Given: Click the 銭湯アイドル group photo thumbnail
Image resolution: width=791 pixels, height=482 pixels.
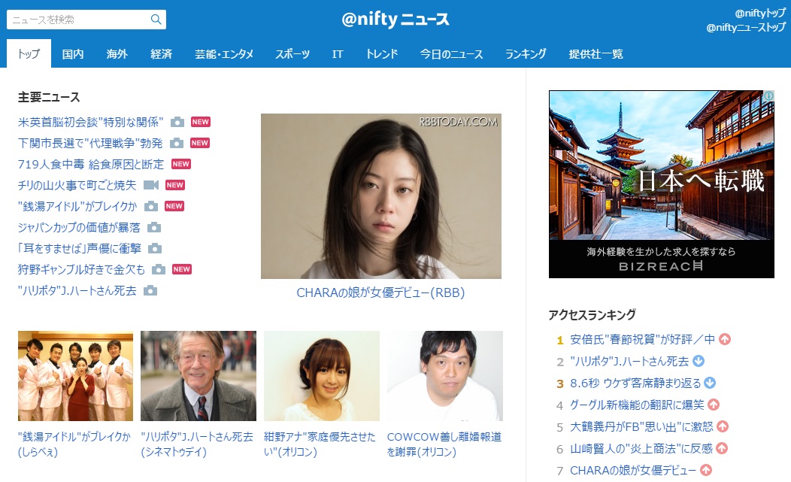Looking at the screenshot, I should pos(76,376).
